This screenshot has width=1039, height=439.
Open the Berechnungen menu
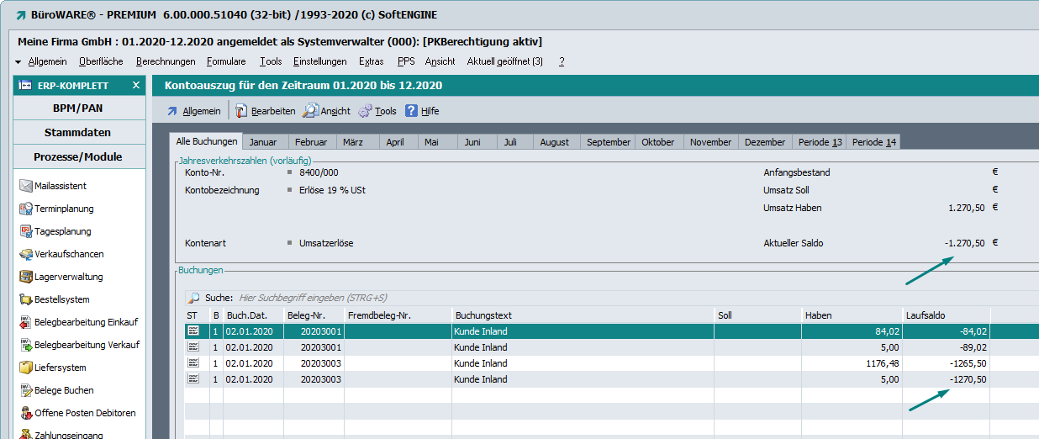[166, 61]
